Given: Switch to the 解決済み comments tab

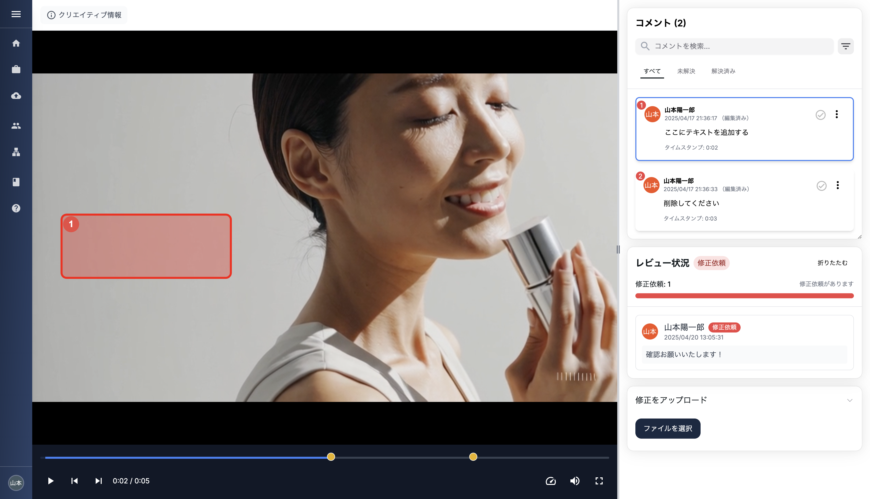Looking at the screenshot, I should [723, 71].
